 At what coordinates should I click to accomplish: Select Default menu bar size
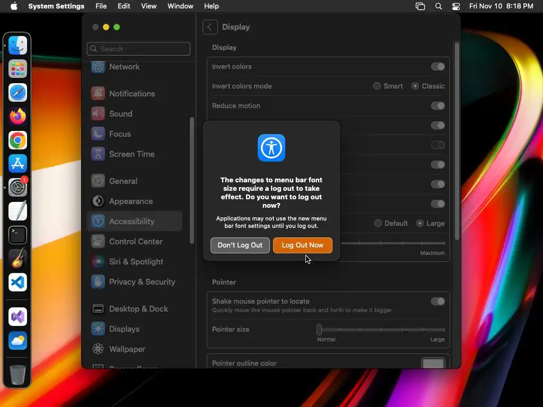point(378,223)
